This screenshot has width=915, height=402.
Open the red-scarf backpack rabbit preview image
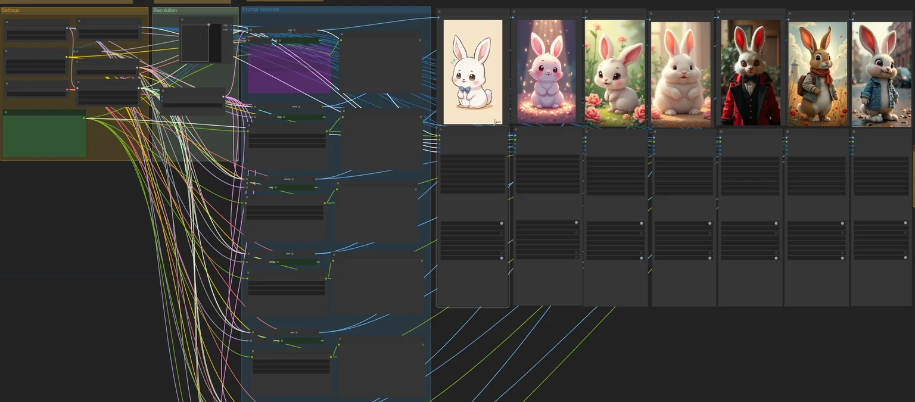point(817,74)
